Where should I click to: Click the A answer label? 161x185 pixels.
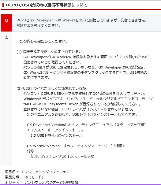coord(6,38)
